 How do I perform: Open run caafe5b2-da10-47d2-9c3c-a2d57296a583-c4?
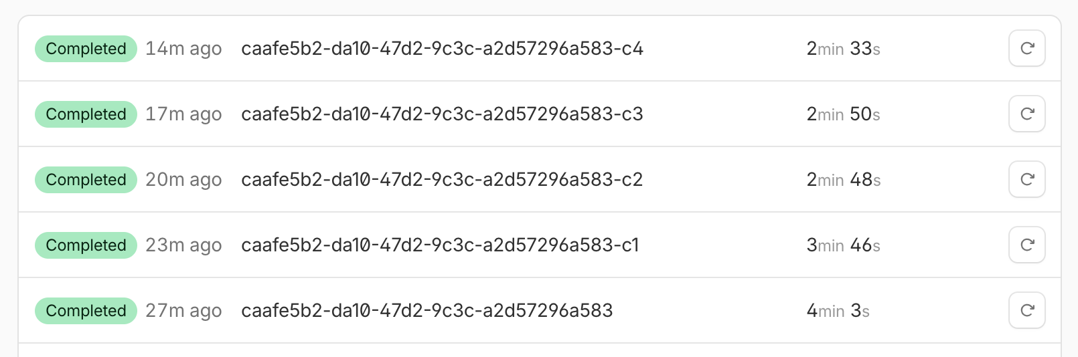442,49
